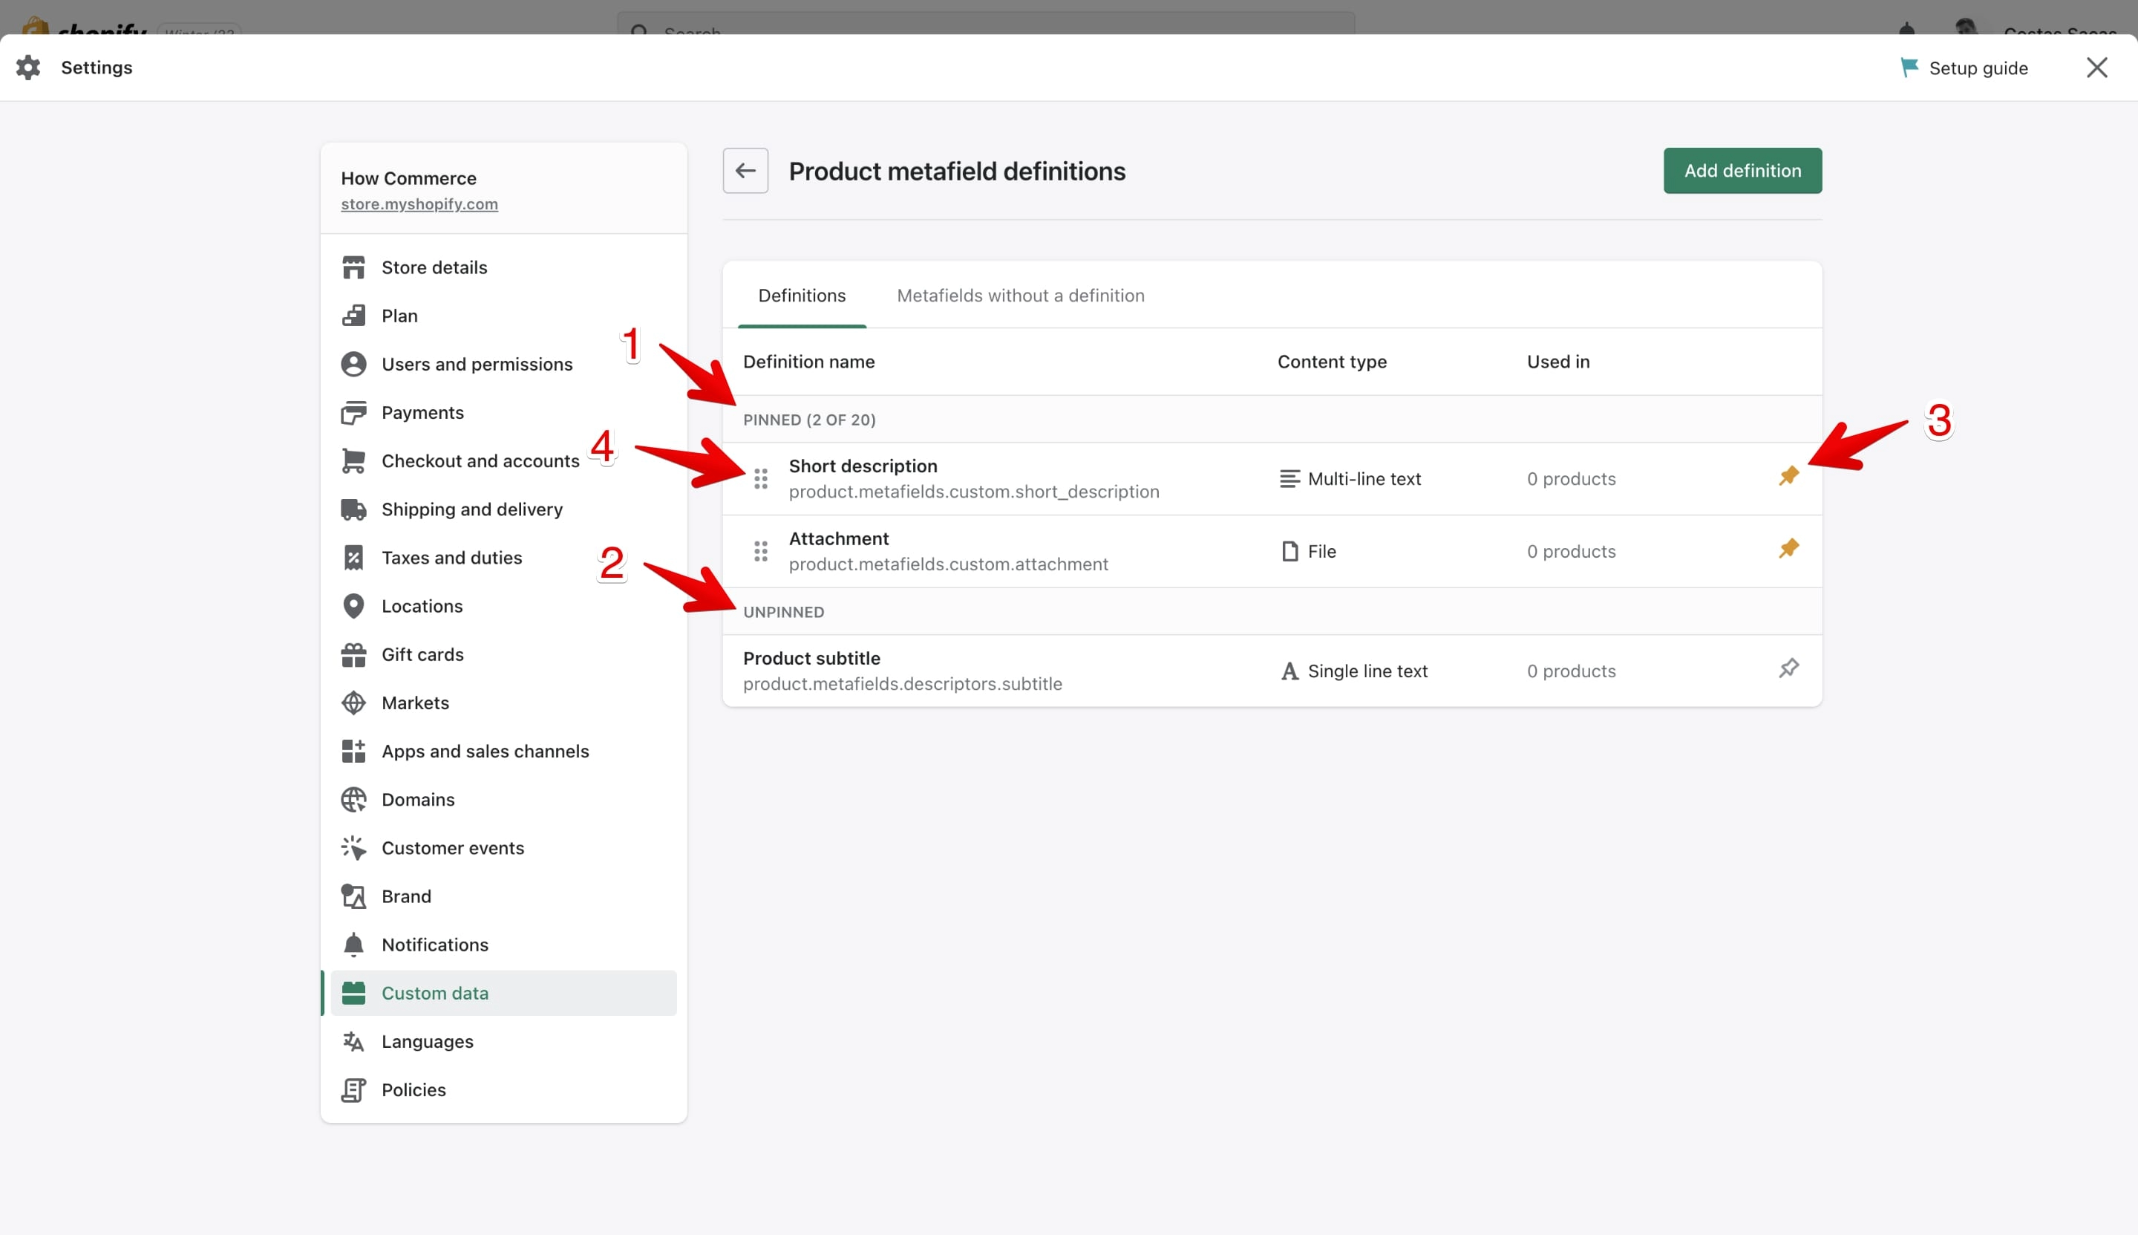Click the drag handle for Attachment
2138x1235 pixels.
[761, 551]
